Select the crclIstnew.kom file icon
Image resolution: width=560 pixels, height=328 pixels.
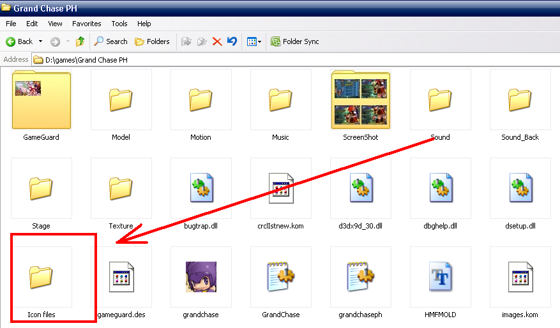pyautogui.click(x=281, y=188)
